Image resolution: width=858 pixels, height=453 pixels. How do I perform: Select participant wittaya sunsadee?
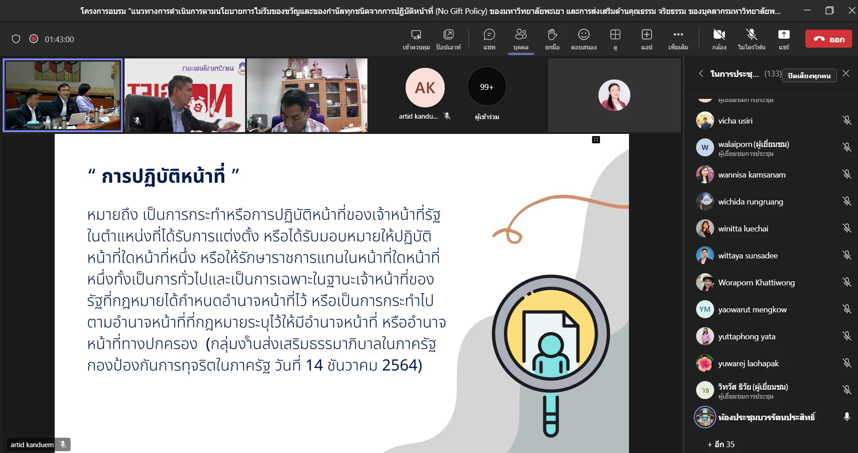click(x=771, y=255)
